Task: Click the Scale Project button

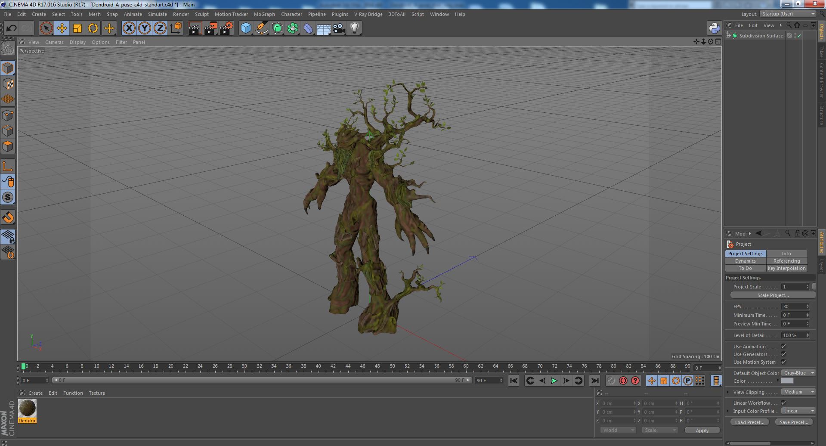Action: pos(773,295)
